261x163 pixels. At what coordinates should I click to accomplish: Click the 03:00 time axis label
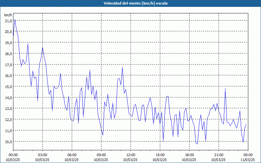(43, 155)
